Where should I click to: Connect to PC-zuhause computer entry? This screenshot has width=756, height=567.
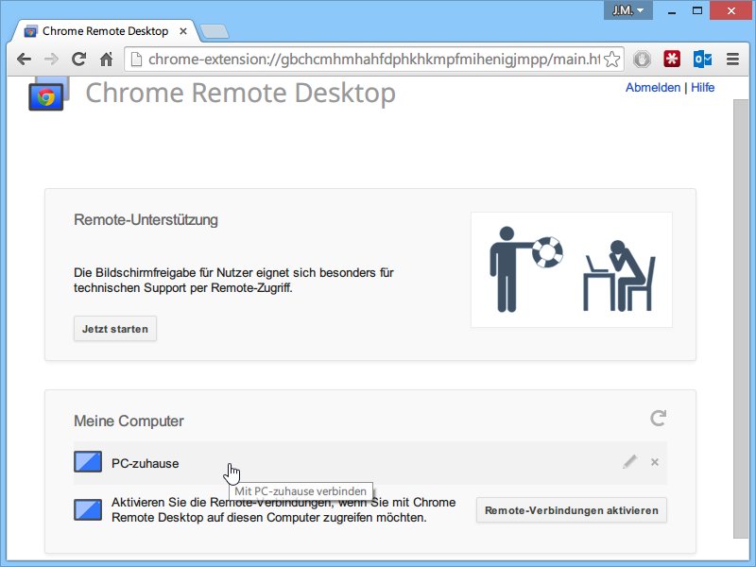pos(370,463)
